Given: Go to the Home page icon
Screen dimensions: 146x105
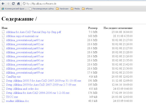Looking at the screenshot, I should [18, 4].
